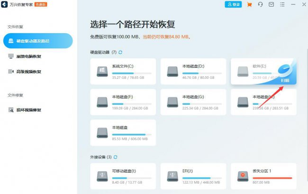Image resolution: width=308 pixels, height=194 pixels.
Task: Select the 本地磁盘(D:) drive card
Action: tap(193, 71)
